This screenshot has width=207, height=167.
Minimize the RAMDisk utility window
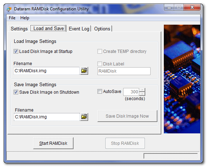click(169, 8)
